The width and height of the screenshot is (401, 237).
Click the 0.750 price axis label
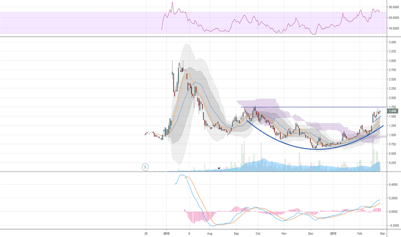392,144
